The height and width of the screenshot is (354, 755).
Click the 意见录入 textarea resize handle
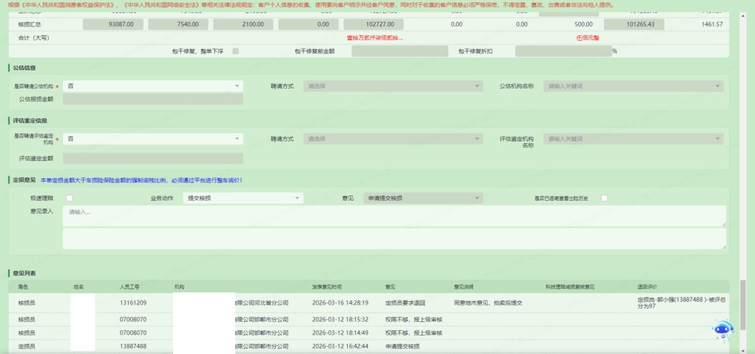[724, 224]
